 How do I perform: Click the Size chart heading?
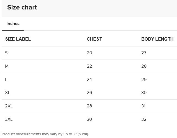click(x=22, y=8)
